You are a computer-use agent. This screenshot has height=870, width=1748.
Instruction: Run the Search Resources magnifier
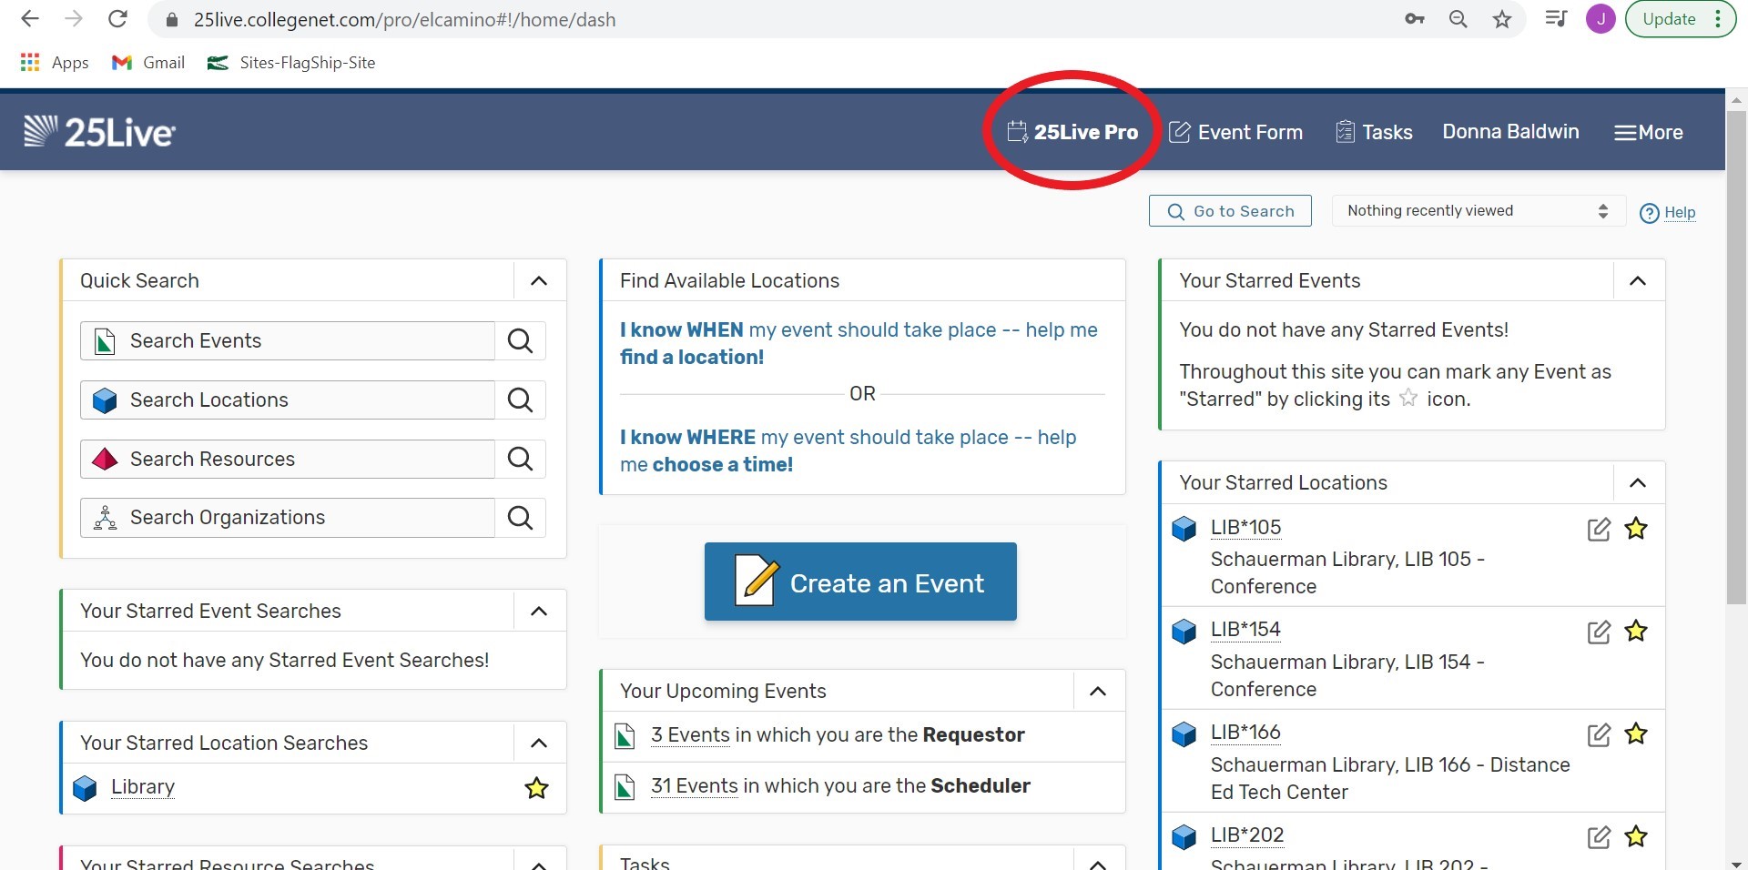521,459
